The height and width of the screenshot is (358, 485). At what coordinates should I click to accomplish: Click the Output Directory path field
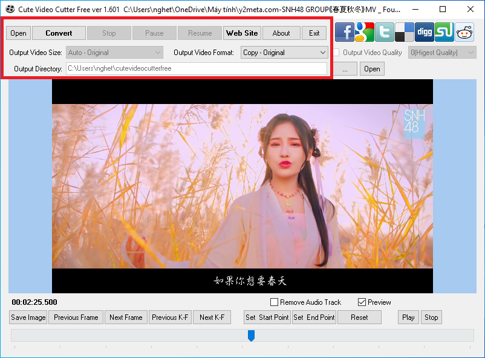(x=196, y=69)
